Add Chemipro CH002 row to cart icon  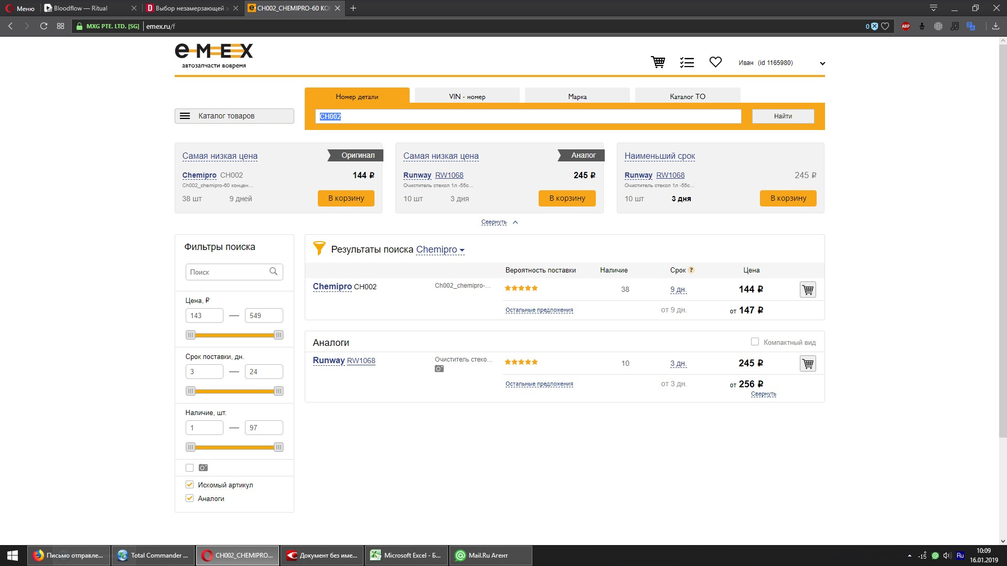[x=808, y=289]
